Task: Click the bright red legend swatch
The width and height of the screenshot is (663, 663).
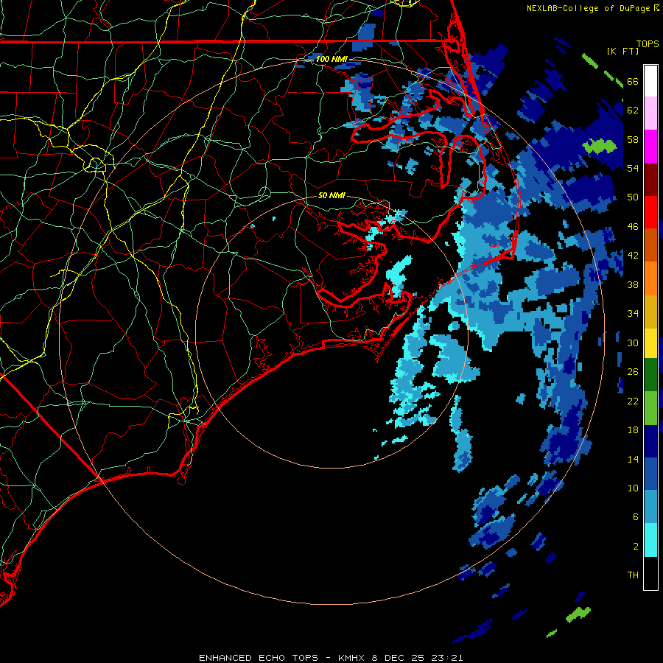Action: click(650, 212)
